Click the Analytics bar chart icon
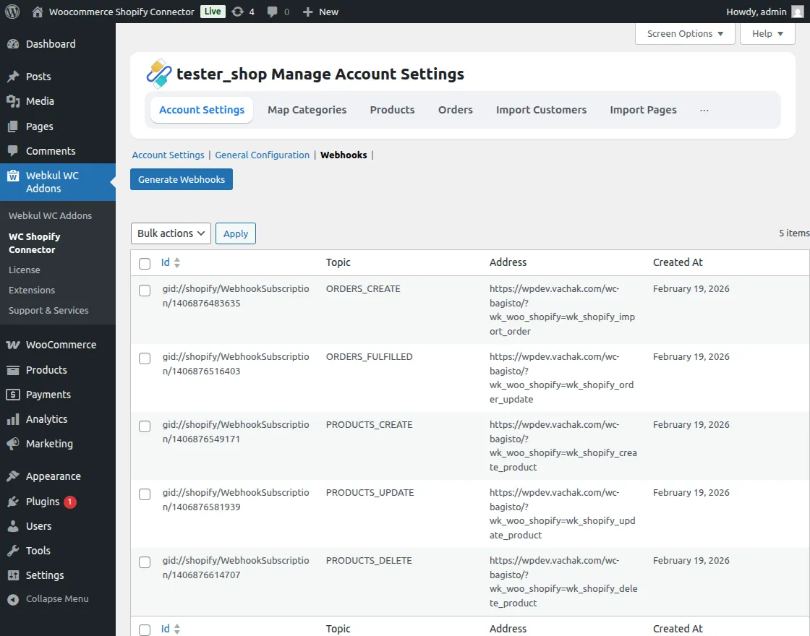The height and width of the screenshot is (636, 810). pos(13,419)
